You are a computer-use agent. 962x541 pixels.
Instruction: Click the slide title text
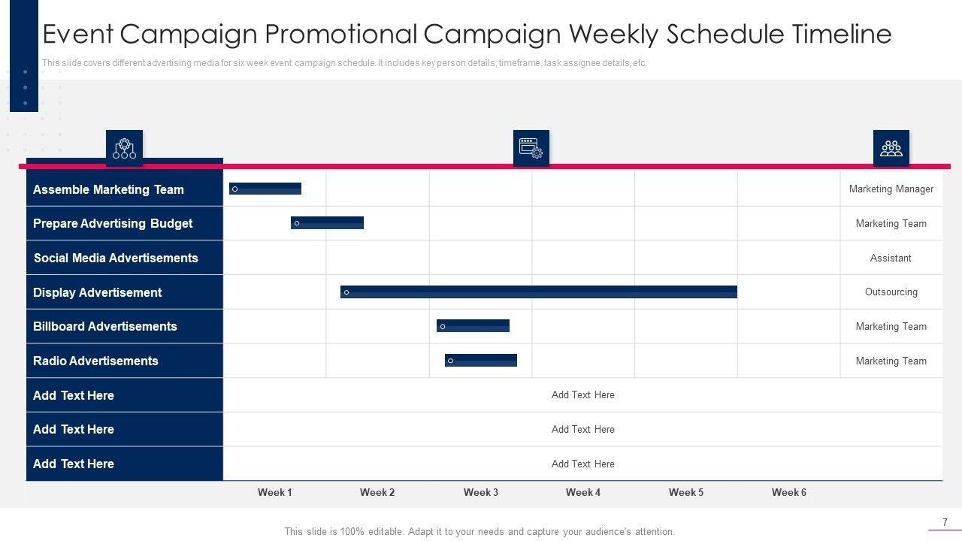tap(467, 35)
